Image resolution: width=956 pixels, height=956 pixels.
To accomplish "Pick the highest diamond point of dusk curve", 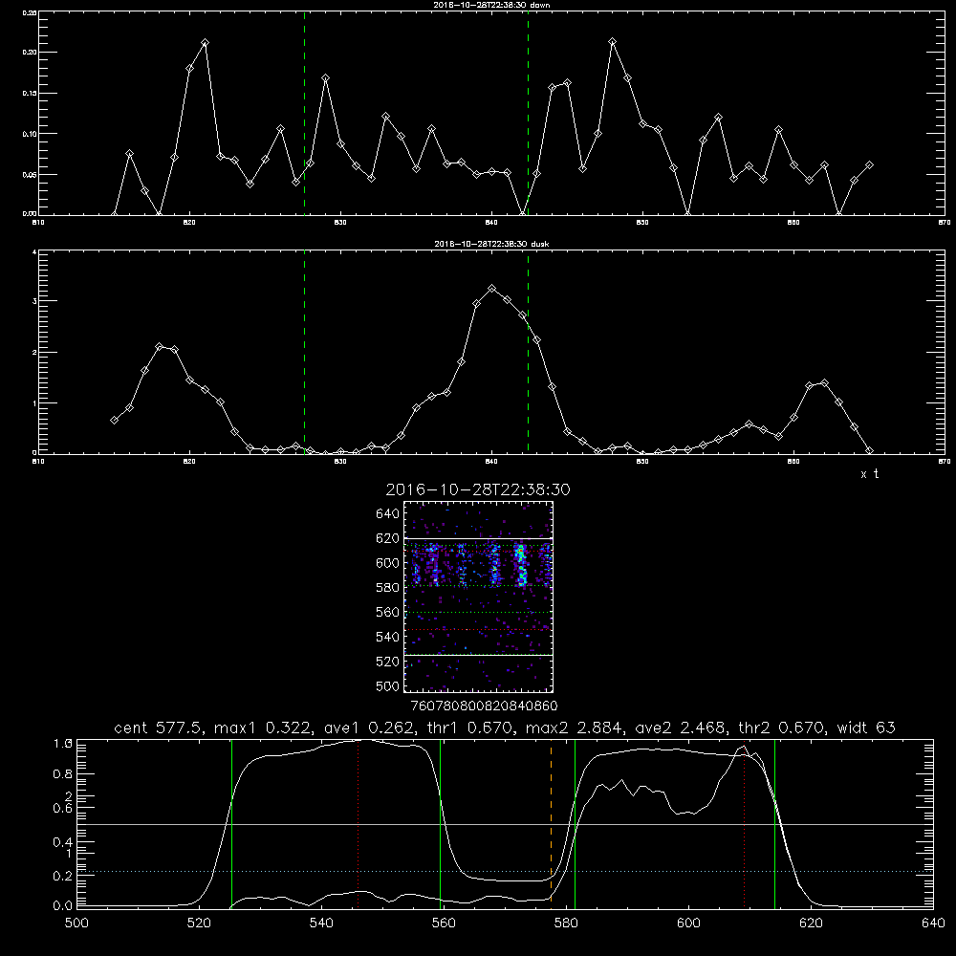I will click(x=492, y=289).
